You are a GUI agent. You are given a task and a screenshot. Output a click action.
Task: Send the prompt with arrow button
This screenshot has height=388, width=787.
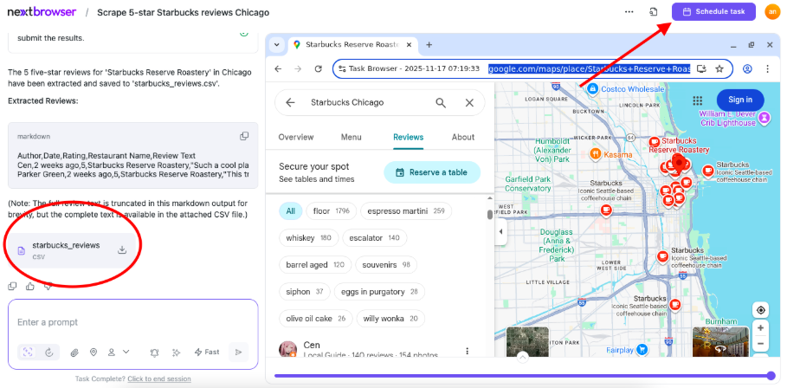point(238,352)
